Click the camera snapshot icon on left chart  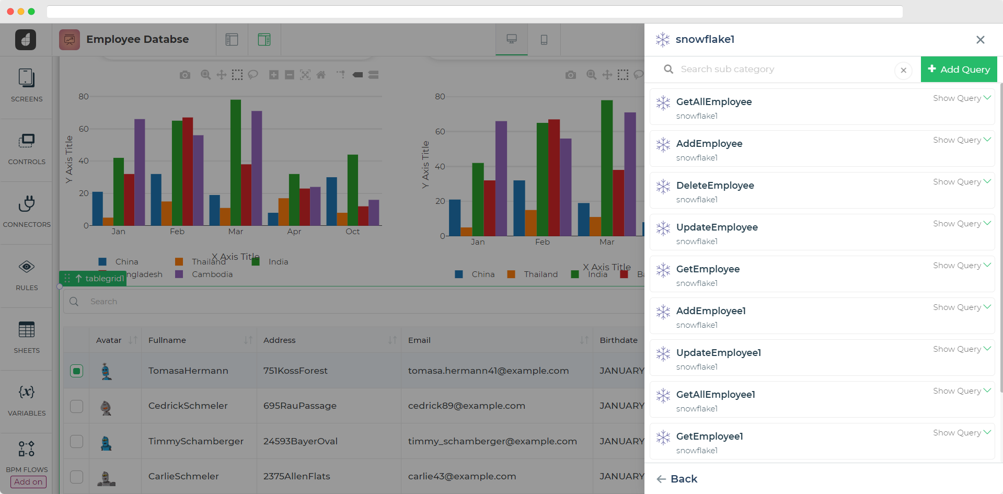coord(185,75)
